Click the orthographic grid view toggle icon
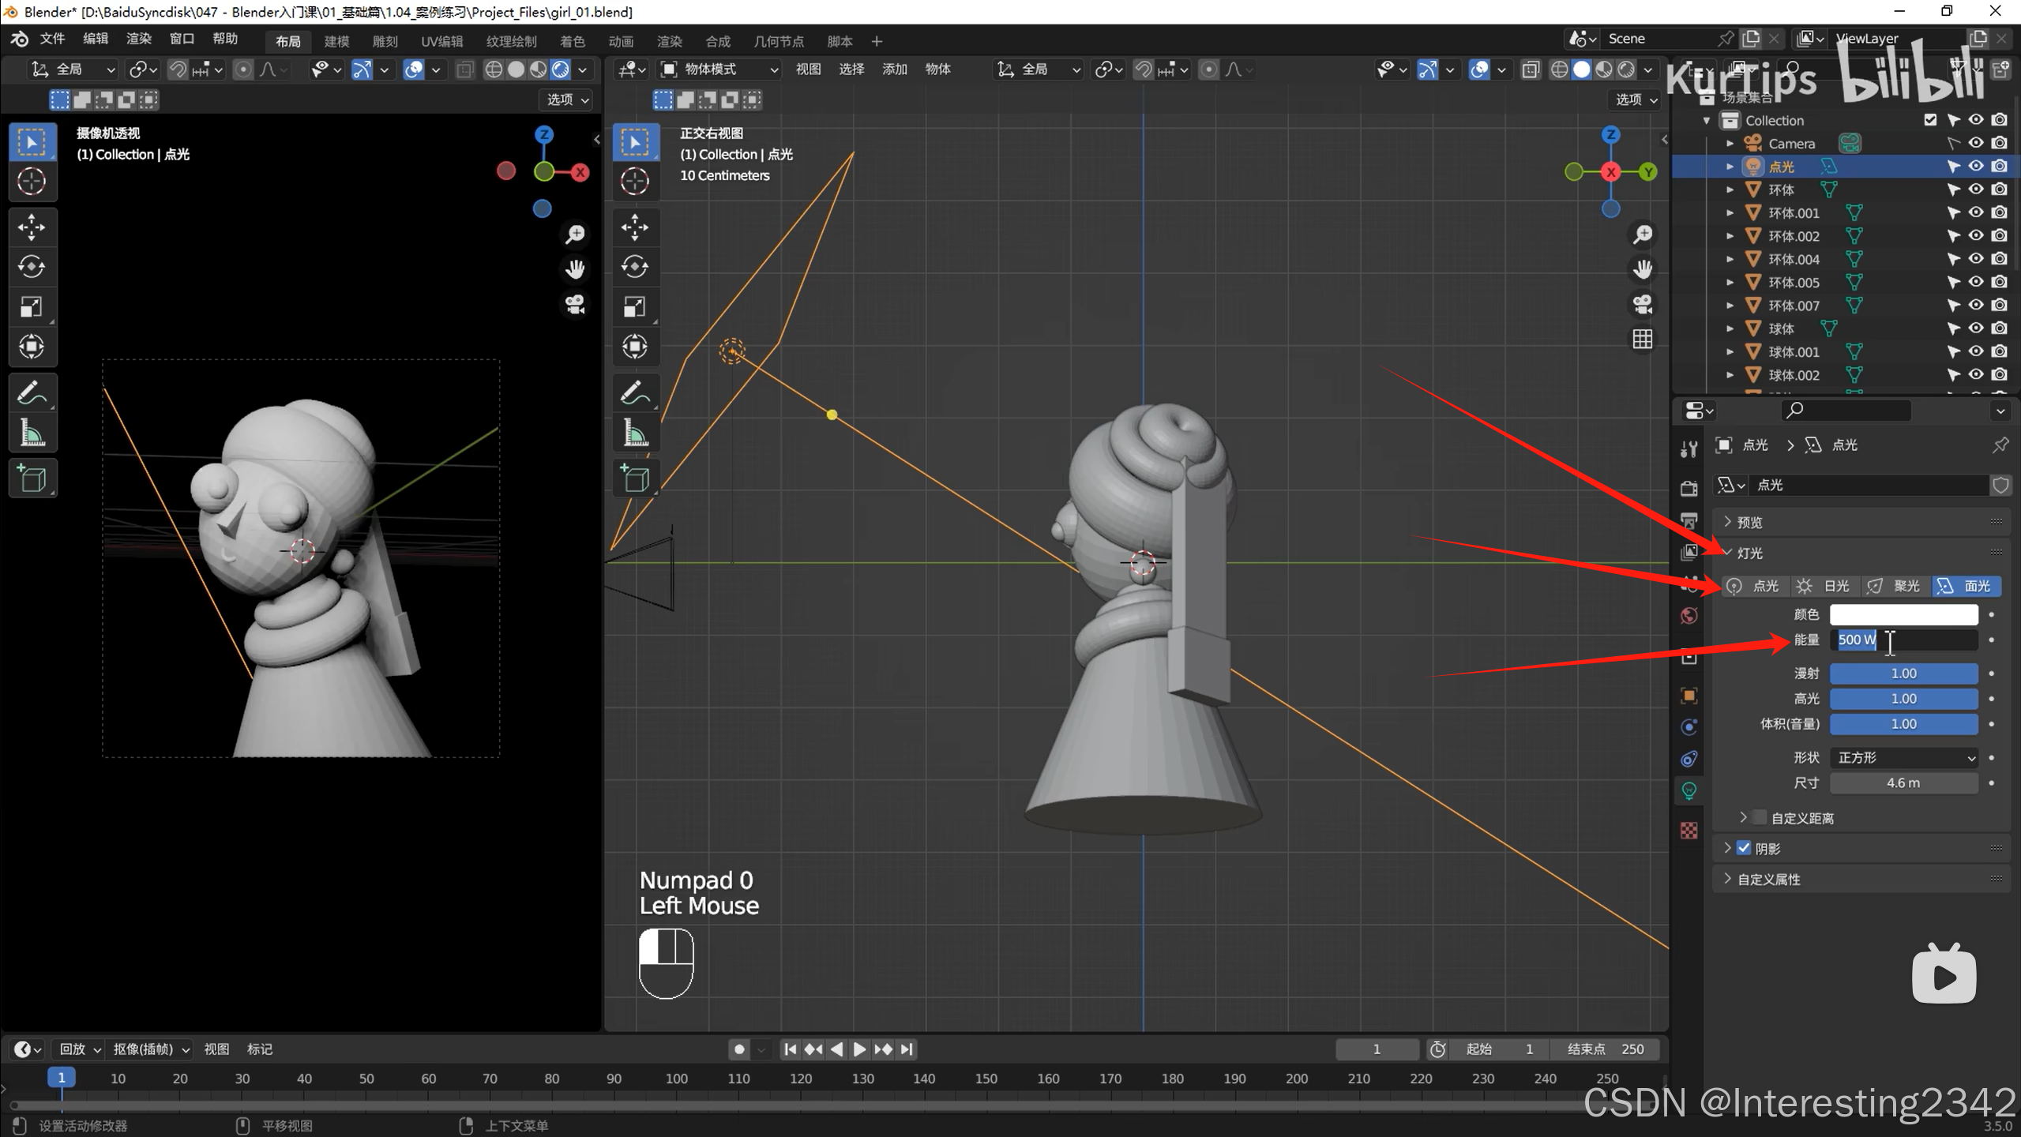Screen dimensions: 2021x1137 point(1643,340)
